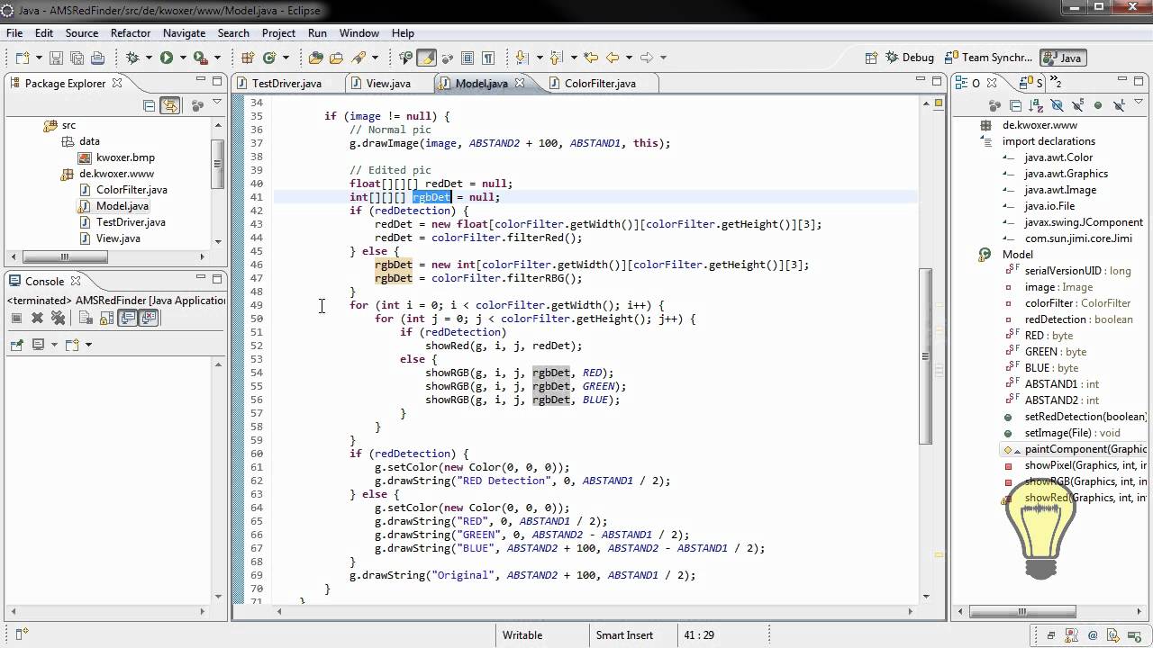Click the Forward navigation arrow

click(x=646, y=58)
